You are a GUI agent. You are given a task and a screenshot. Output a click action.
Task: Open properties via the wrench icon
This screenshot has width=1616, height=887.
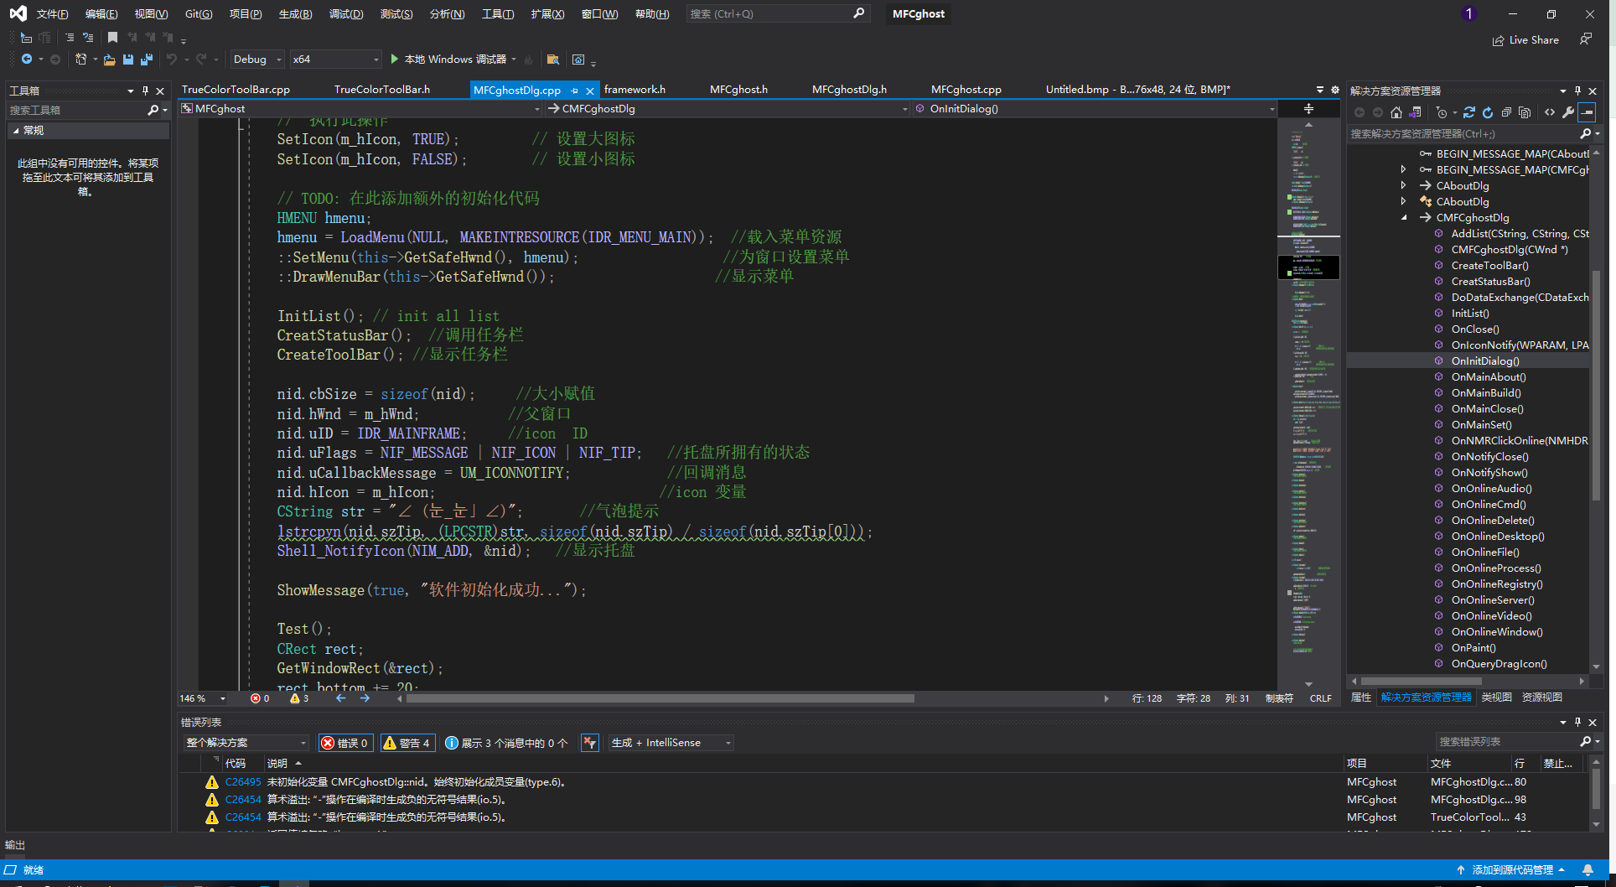(1567, 112)
